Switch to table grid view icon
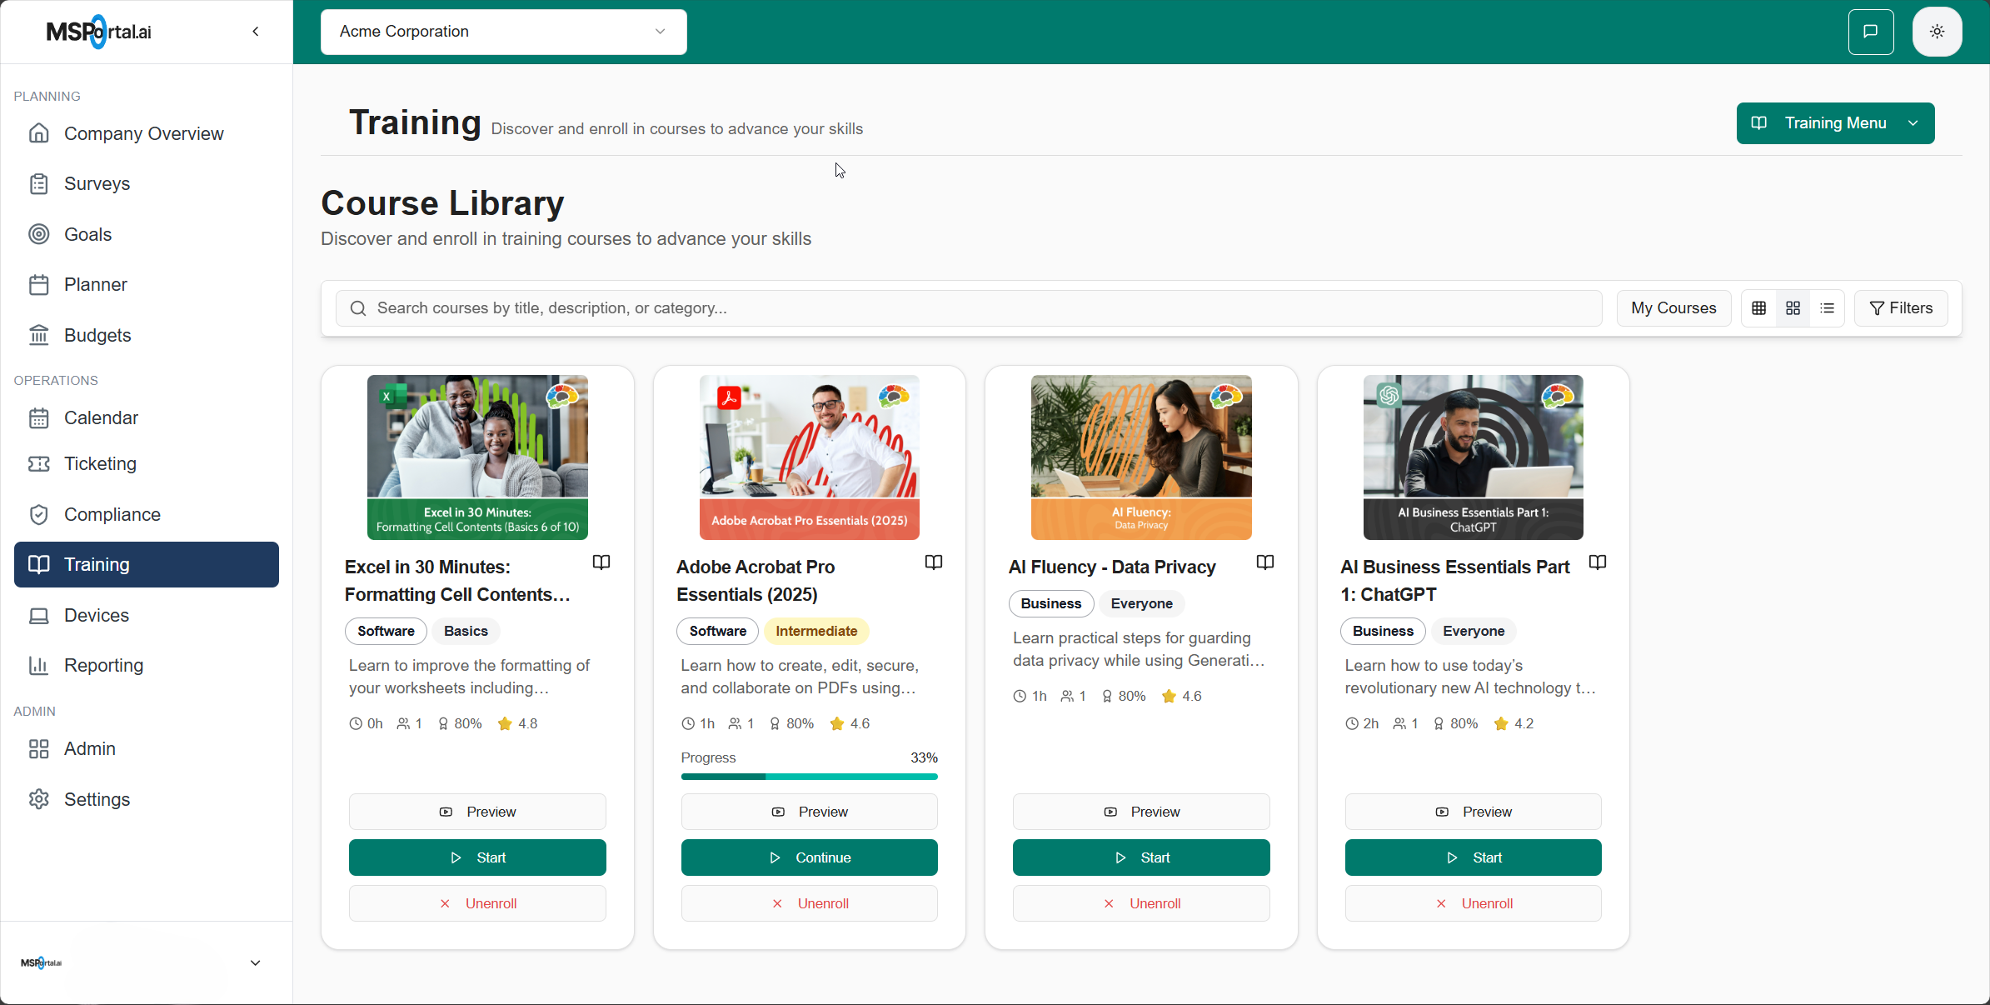 pos(1759,308)
